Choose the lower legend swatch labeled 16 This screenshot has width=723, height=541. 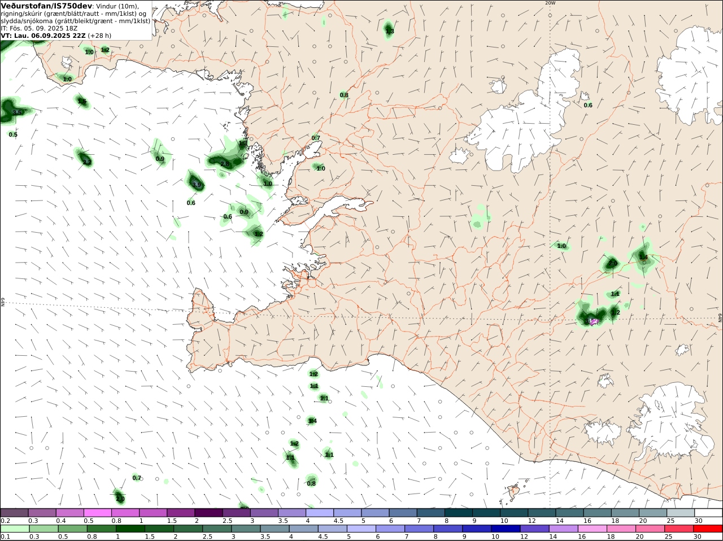pos(591,529)
